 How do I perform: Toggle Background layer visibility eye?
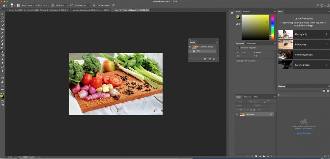[237, 114]
